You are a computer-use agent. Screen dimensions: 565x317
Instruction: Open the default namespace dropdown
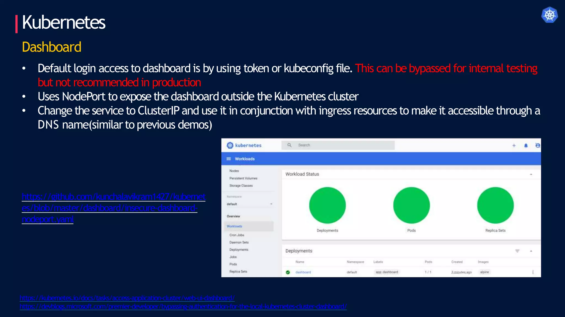249,204
